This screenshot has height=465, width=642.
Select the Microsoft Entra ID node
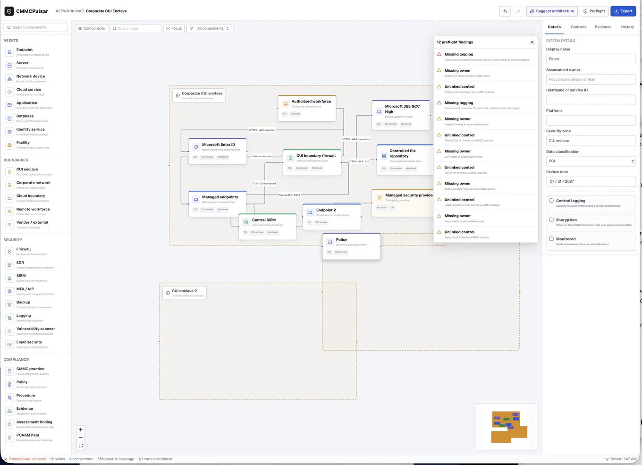pyautogui.click(x=218, y=152)
